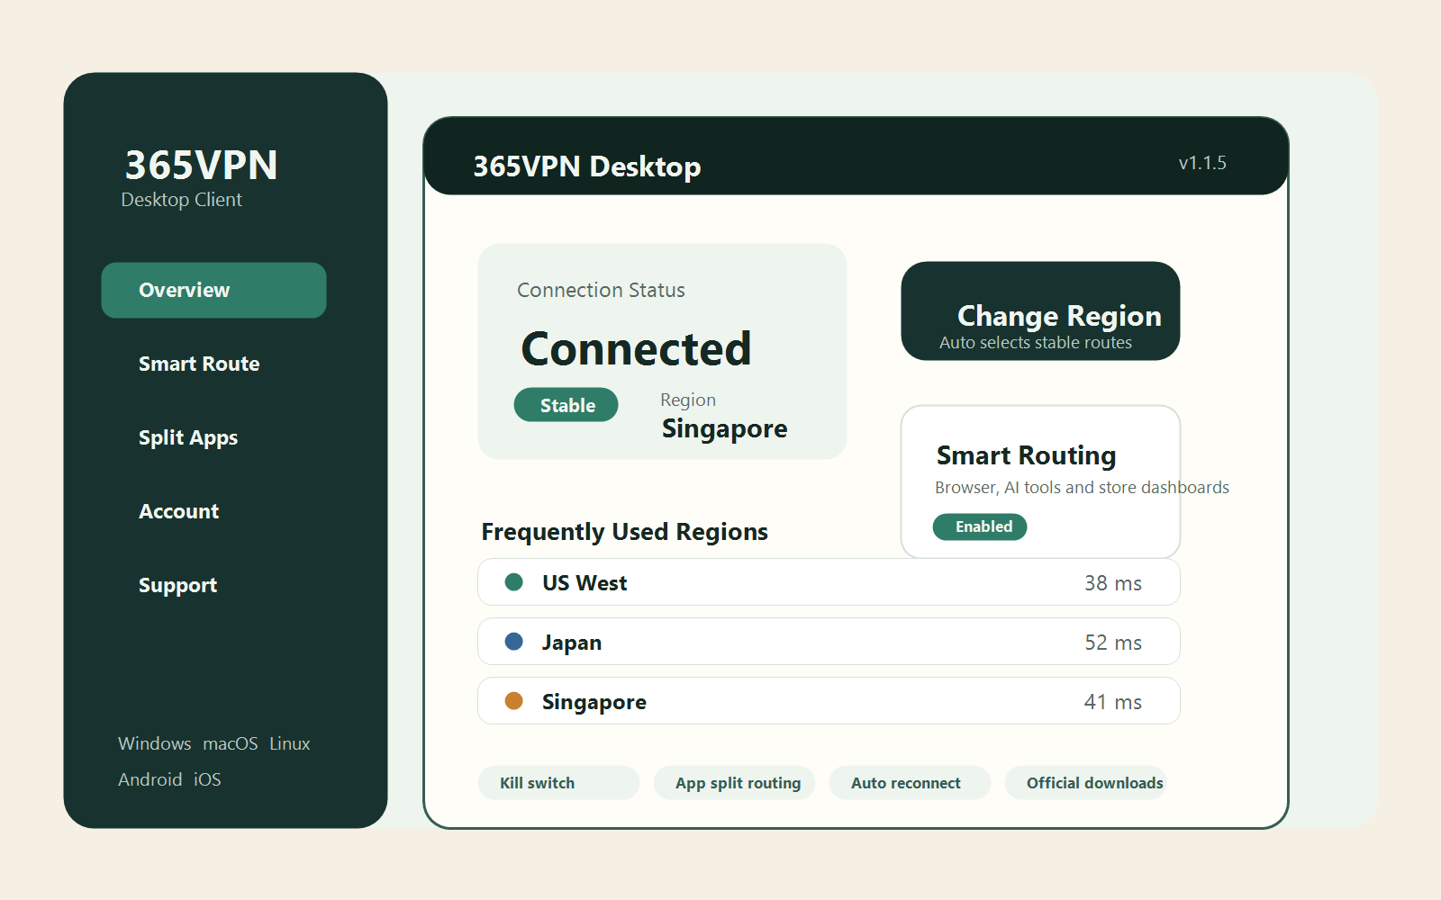The height and width of the screenshot is (900, 1441).
Task: Click the Enabled badge under Smart Routing
Action: point(980,526)
